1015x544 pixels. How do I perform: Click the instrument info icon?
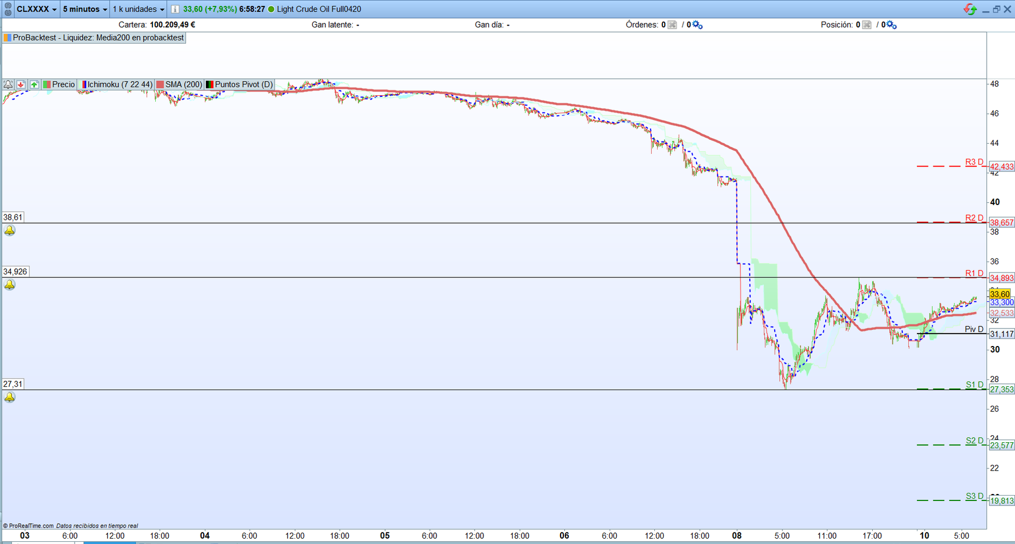(x=174, y=9)
